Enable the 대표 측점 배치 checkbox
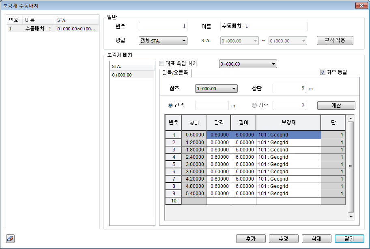Screen dimensions: 370x249 pos(162,64)
